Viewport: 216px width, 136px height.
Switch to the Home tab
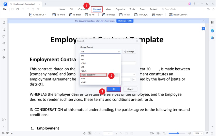tap(62, 9)
